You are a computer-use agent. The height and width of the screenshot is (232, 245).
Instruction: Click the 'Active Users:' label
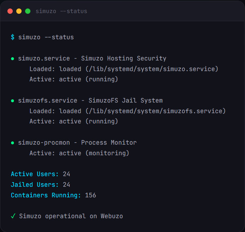35,174
